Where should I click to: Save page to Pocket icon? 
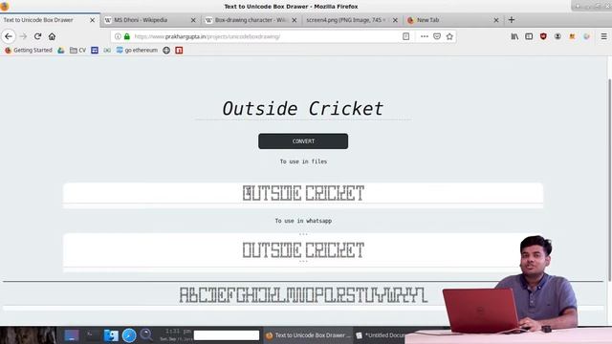(x=437, y=36)
